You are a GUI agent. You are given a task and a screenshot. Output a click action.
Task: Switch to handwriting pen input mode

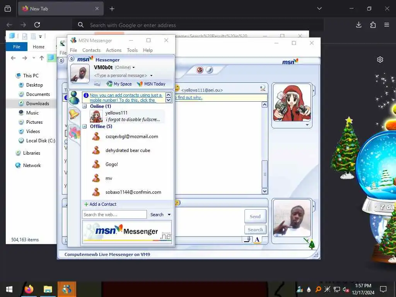coord(247,239)
